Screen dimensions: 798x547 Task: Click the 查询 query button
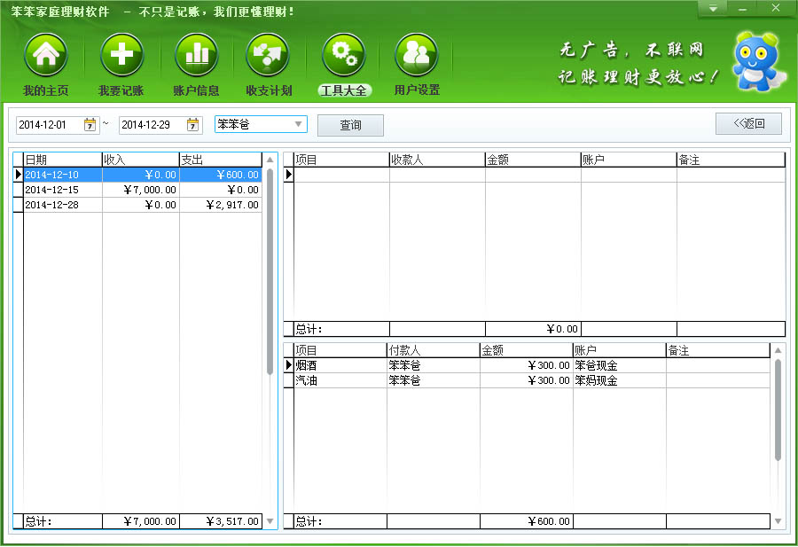click(350, 125)
